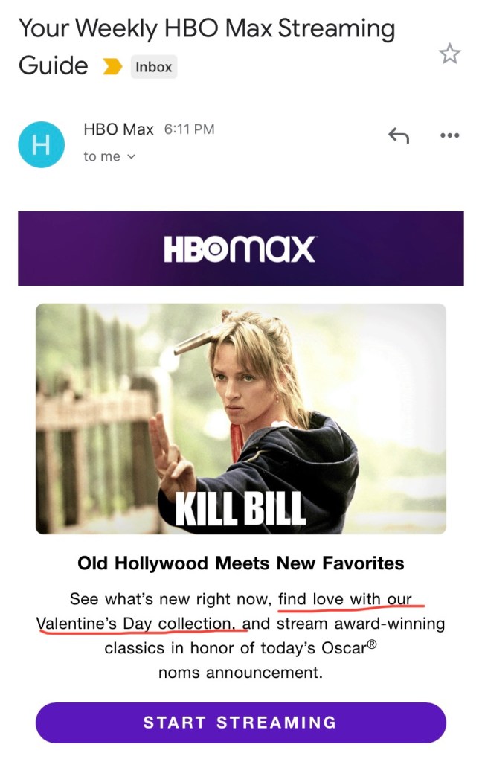The image size is (482, 762).
Task: Open the Kill Bill promo image
Action: pyautogui.click(x=241, y=419)
